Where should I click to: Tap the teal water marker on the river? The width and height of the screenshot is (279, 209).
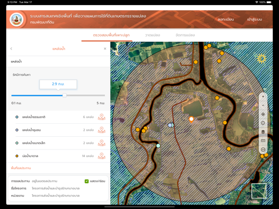pos(158,146)
